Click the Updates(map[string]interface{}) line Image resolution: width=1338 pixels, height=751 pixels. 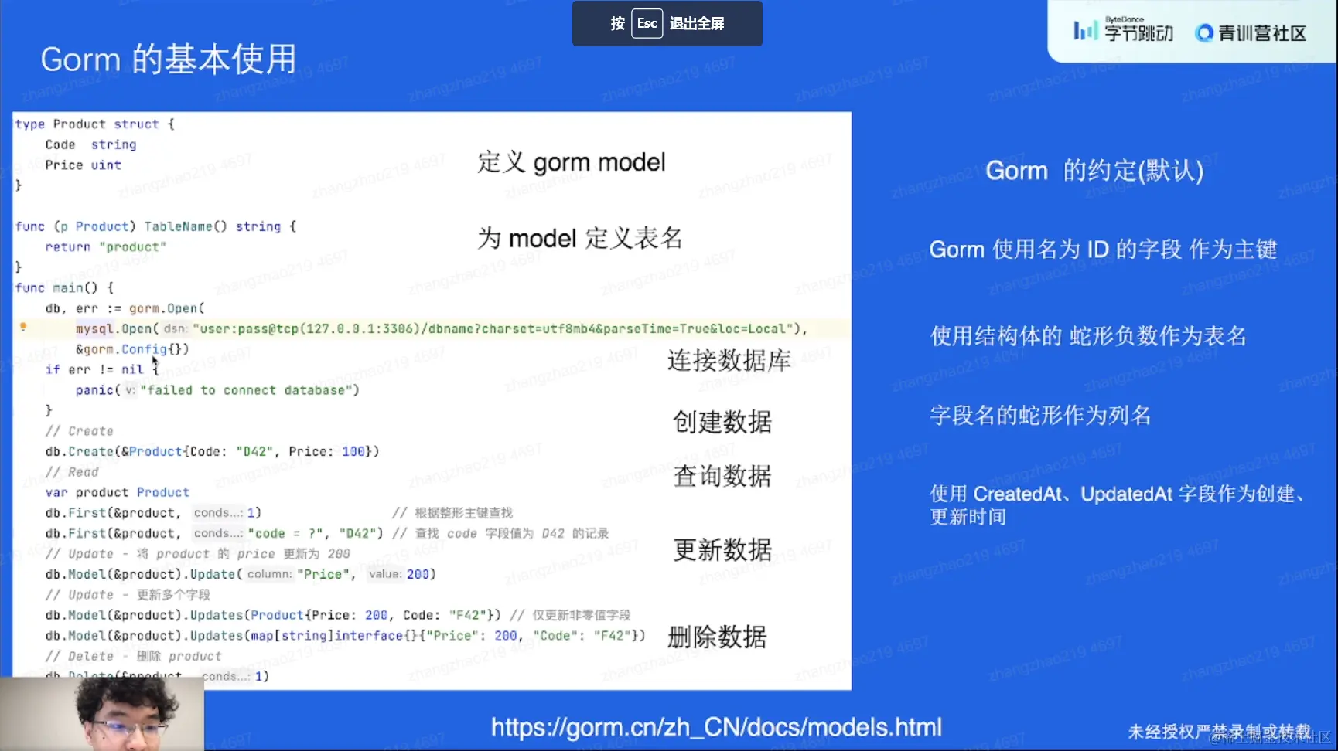[345, 636]
